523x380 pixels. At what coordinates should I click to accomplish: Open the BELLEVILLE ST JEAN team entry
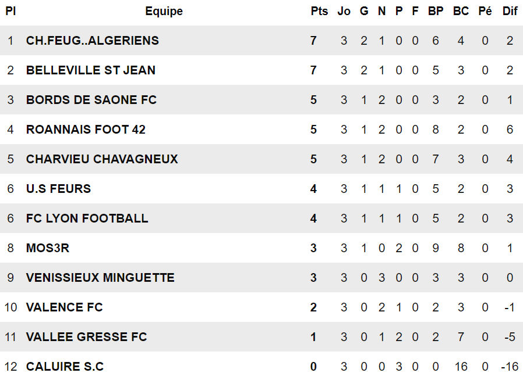tap(90, 70)
